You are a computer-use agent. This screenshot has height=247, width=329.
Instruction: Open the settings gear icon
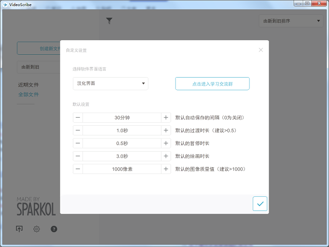[36, 229]
